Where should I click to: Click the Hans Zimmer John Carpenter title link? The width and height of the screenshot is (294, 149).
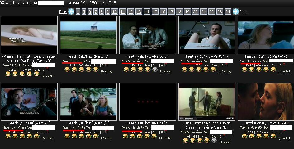pos(206,125)
